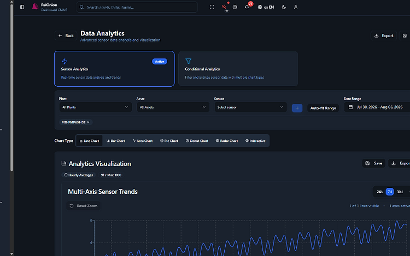
Task: Click top Export button
Action: 384,35
